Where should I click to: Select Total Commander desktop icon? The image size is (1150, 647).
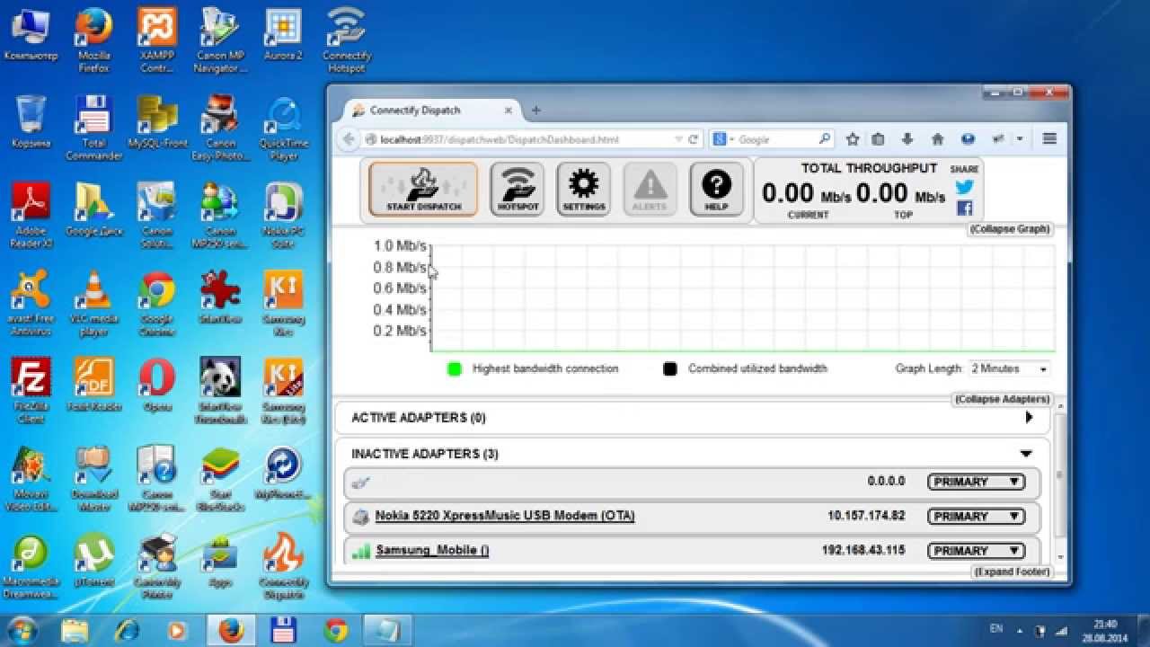coord(94,128)
